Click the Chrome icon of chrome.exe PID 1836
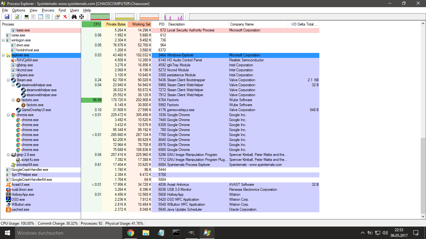This screenshot has height=239, width=426. click(x=13, y=115)
